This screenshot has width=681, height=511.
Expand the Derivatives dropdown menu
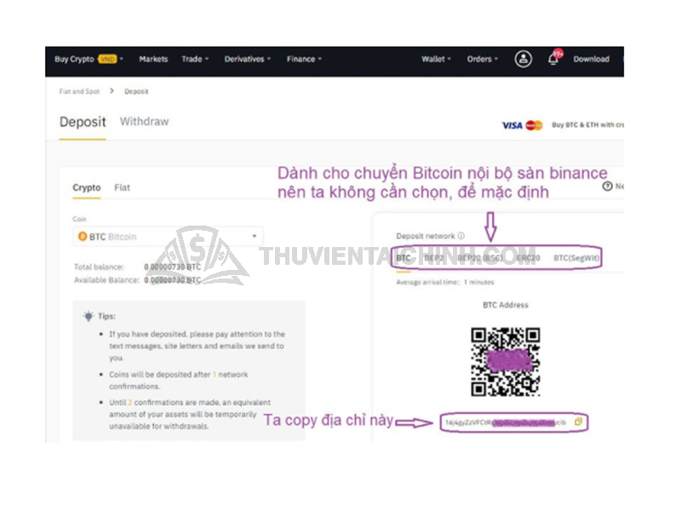[x=248, y=59]
